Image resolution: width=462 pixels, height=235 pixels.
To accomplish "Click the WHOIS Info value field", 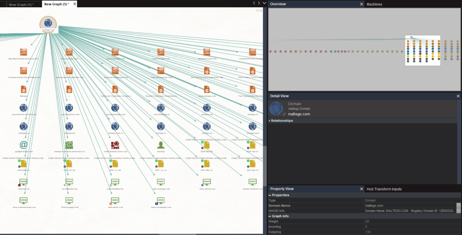I will pyautogui.click(x=410, y=211).
